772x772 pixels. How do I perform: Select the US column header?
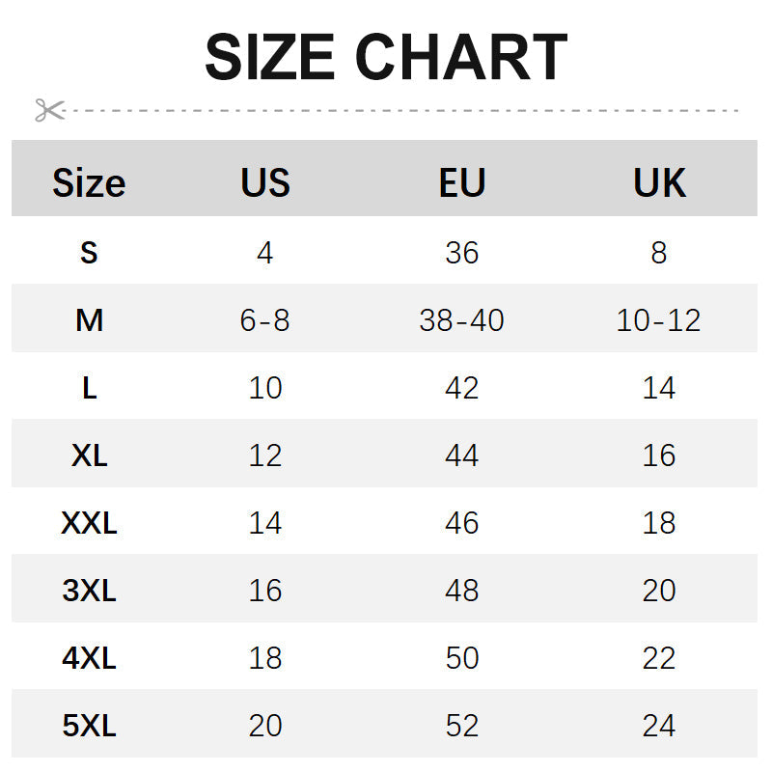point(265,182)
